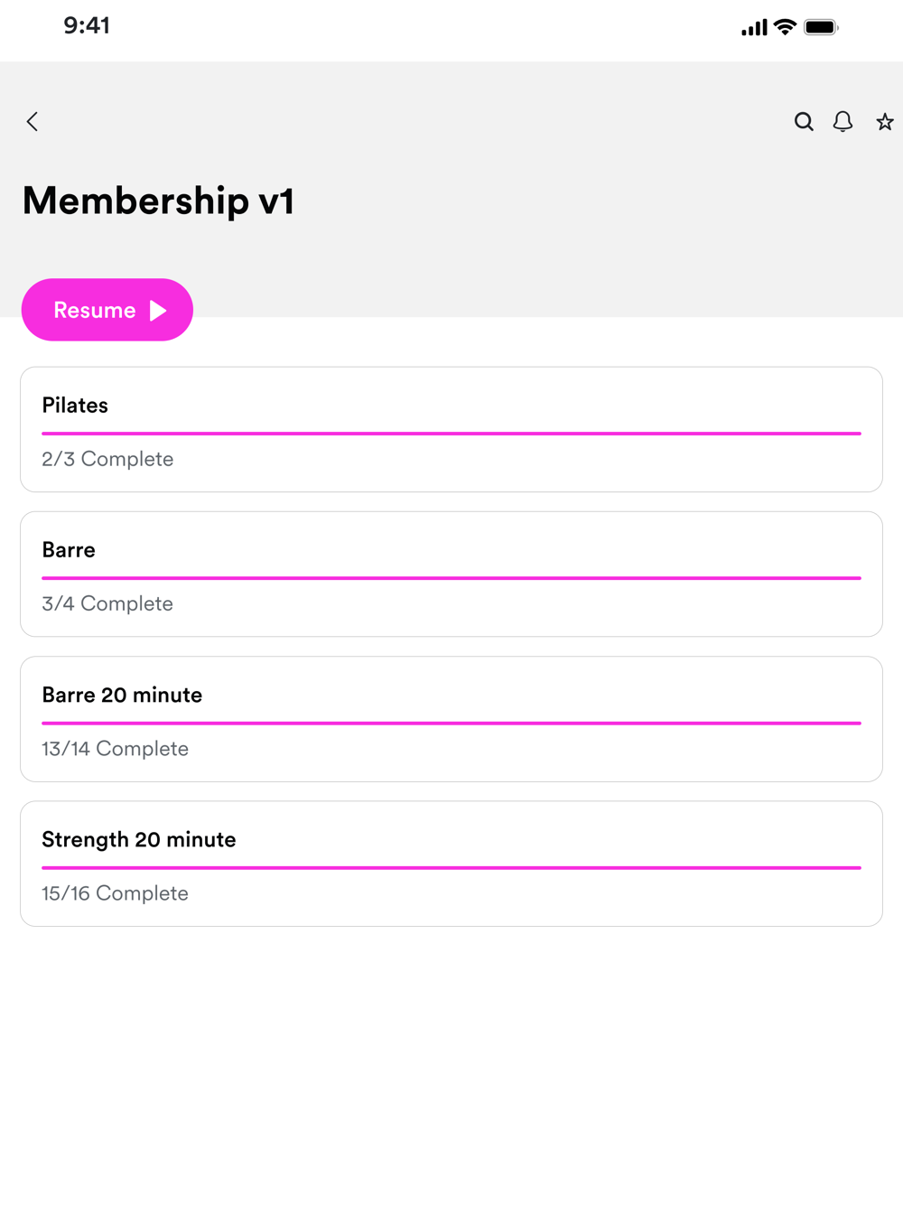
Task: Click the Pilates pink progress bar
Action: click(x=451, y=434)
